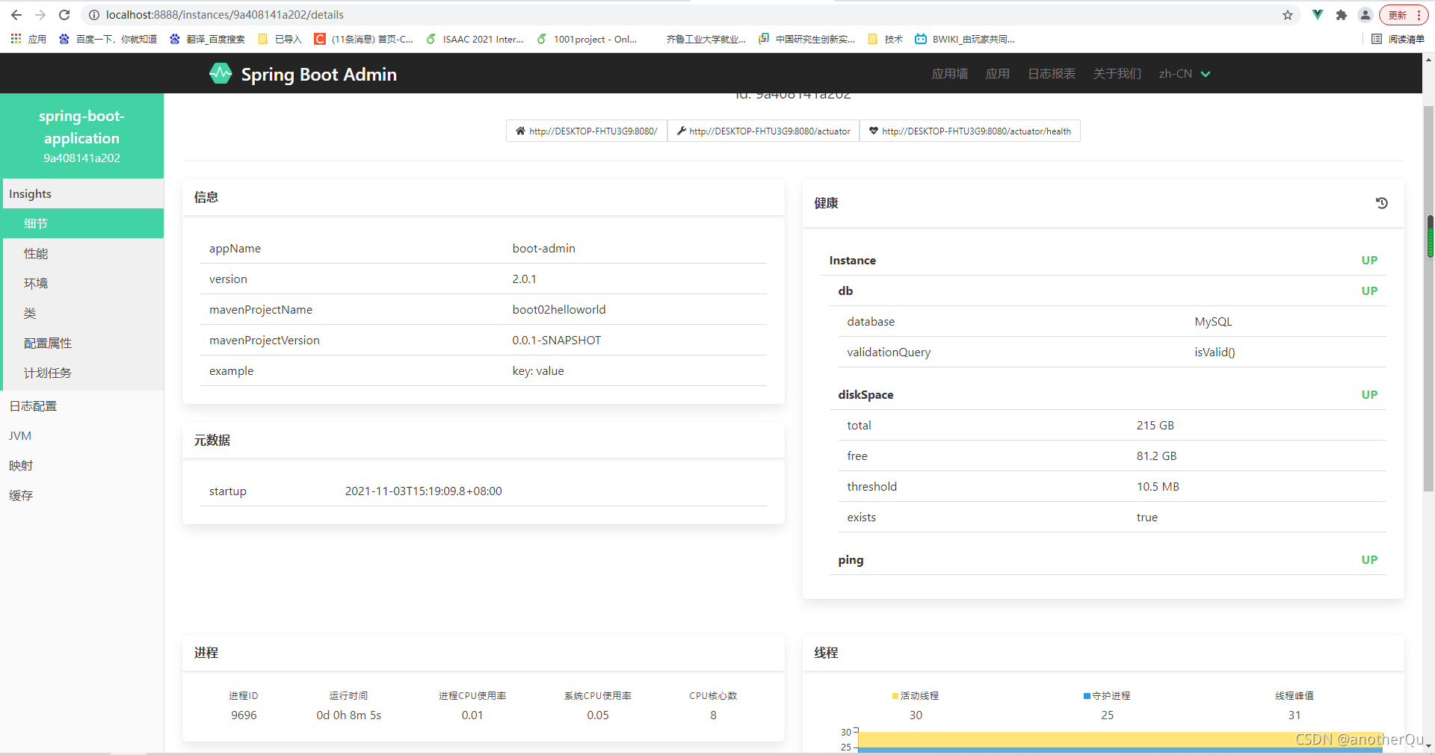This screenshot has height=755, width=1435.
Task: Open the actuator URL link button
Action: point(763,131)
